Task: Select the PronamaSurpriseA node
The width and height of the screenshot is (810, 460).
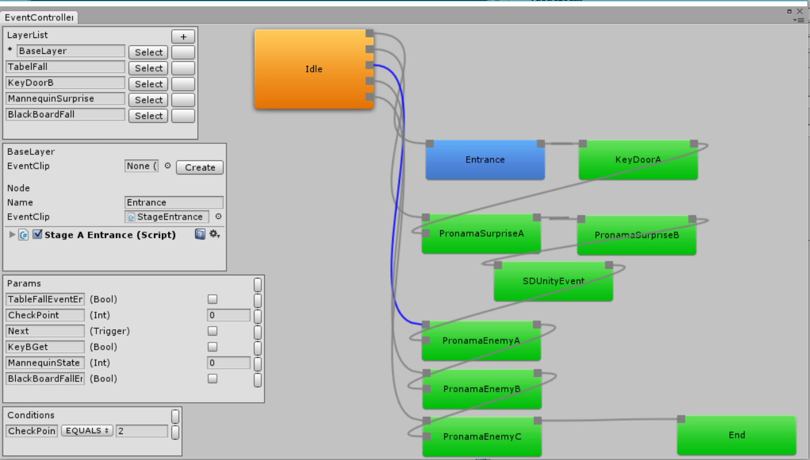Action: click(x=481, y=233)
